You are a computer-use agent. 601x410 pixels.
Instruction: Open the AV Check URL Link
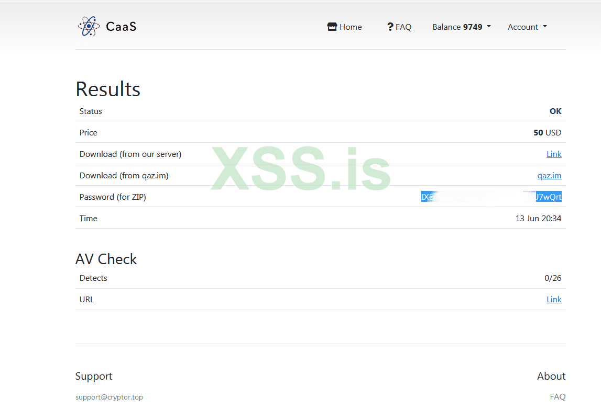click(554, 299)
